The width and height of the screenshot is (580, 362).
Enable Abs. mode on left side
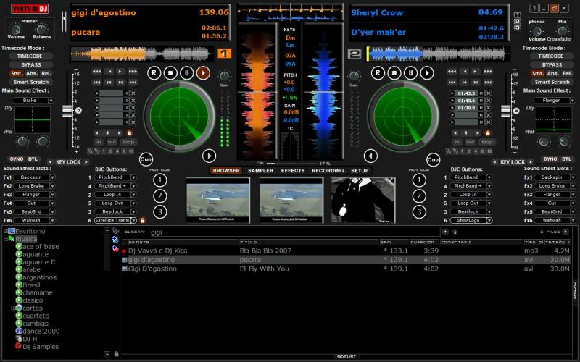pyautogui.click(x=32, y=74)
